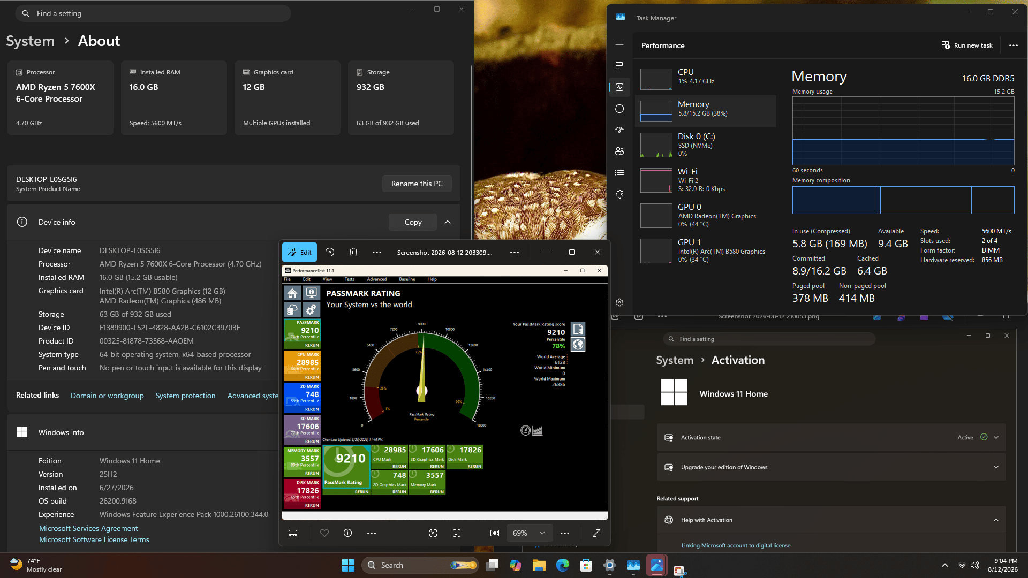Open Microsoft Store from taskbar
This screenshot has width=1028, height=578.
[586, 565]
